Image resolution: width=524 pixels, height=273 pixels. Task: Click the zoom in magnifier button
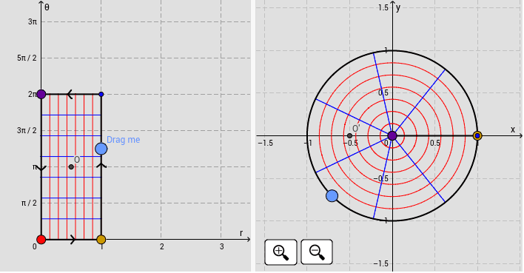[x=281, y=252]
